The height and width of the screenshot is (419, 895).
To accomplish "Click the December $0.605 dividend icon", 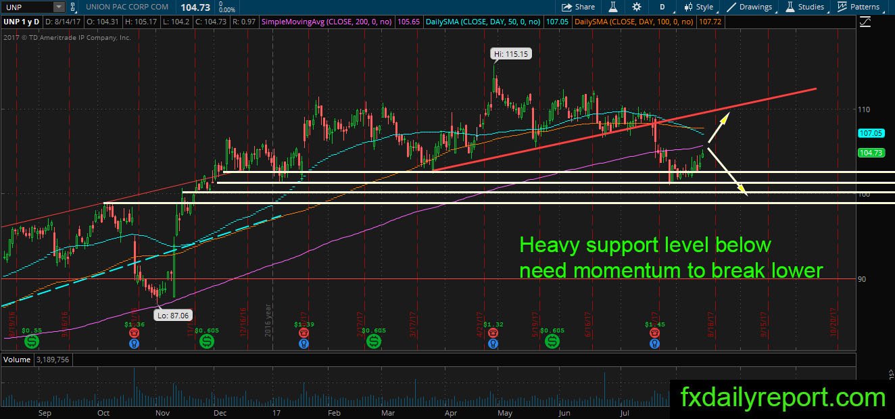I will point(206,343).
